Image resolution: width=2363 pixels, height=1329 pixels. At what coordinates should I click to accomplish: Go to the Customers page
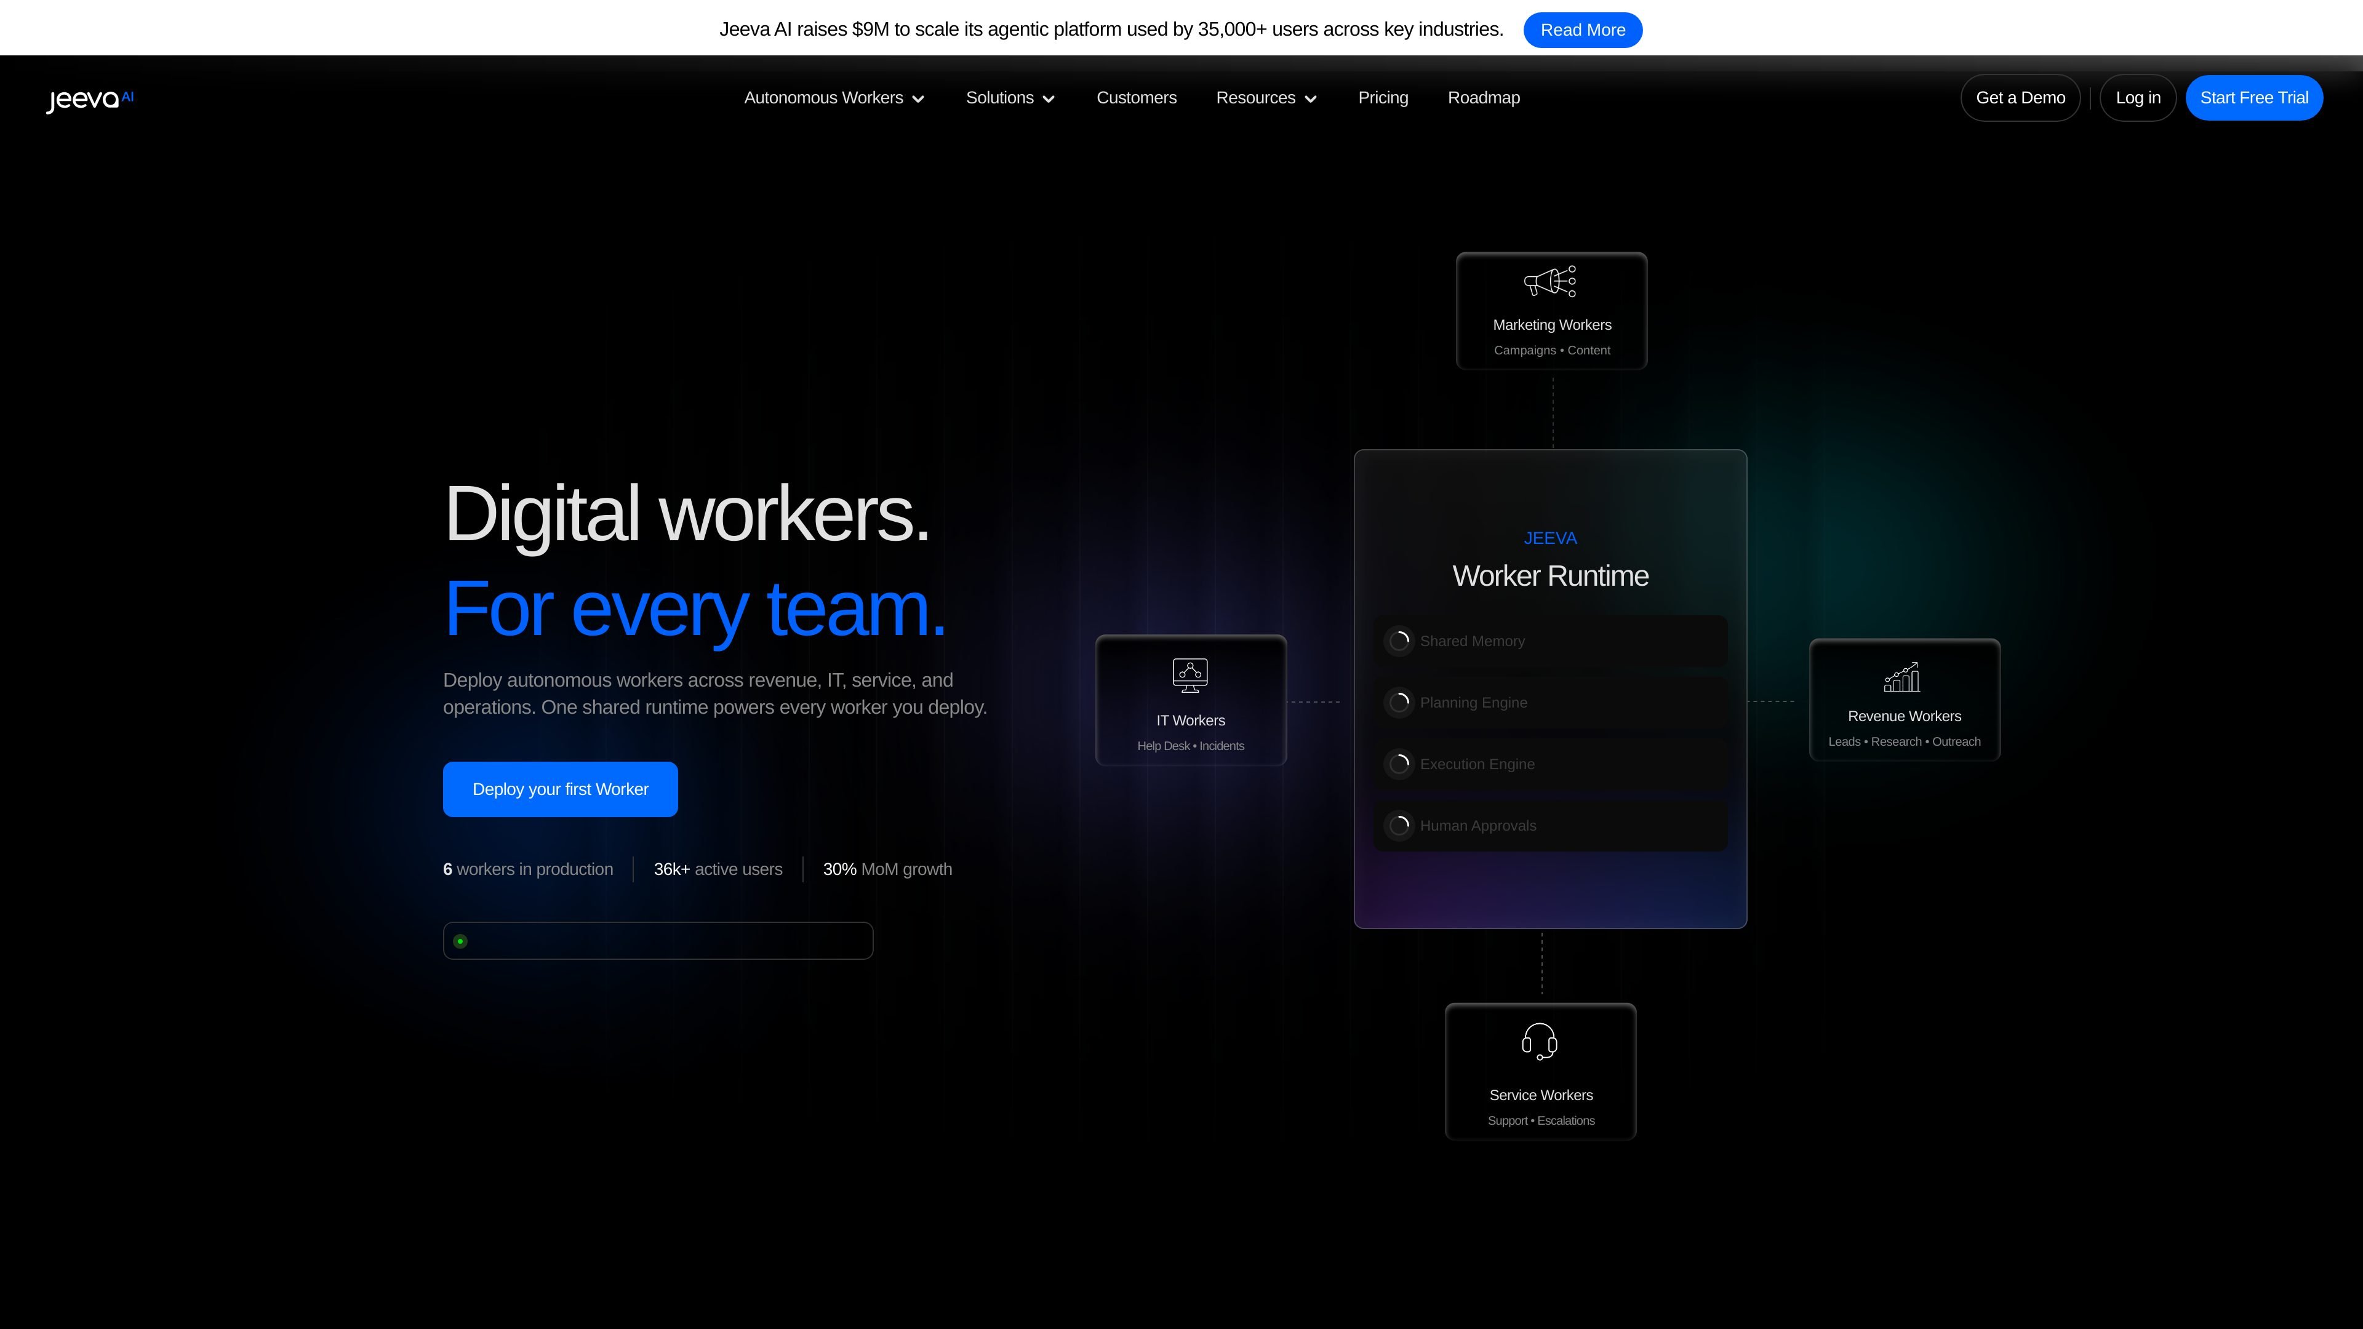[1137, 98]
